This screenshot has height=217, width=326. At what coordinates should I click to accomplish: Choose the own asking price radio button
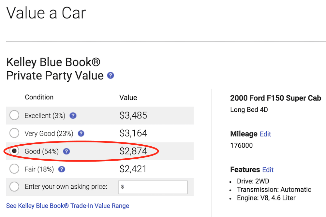(14, 187)
